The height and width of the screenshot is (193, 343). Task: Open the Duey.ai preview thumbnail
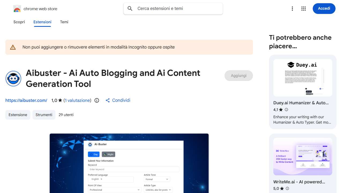[303, 78]
